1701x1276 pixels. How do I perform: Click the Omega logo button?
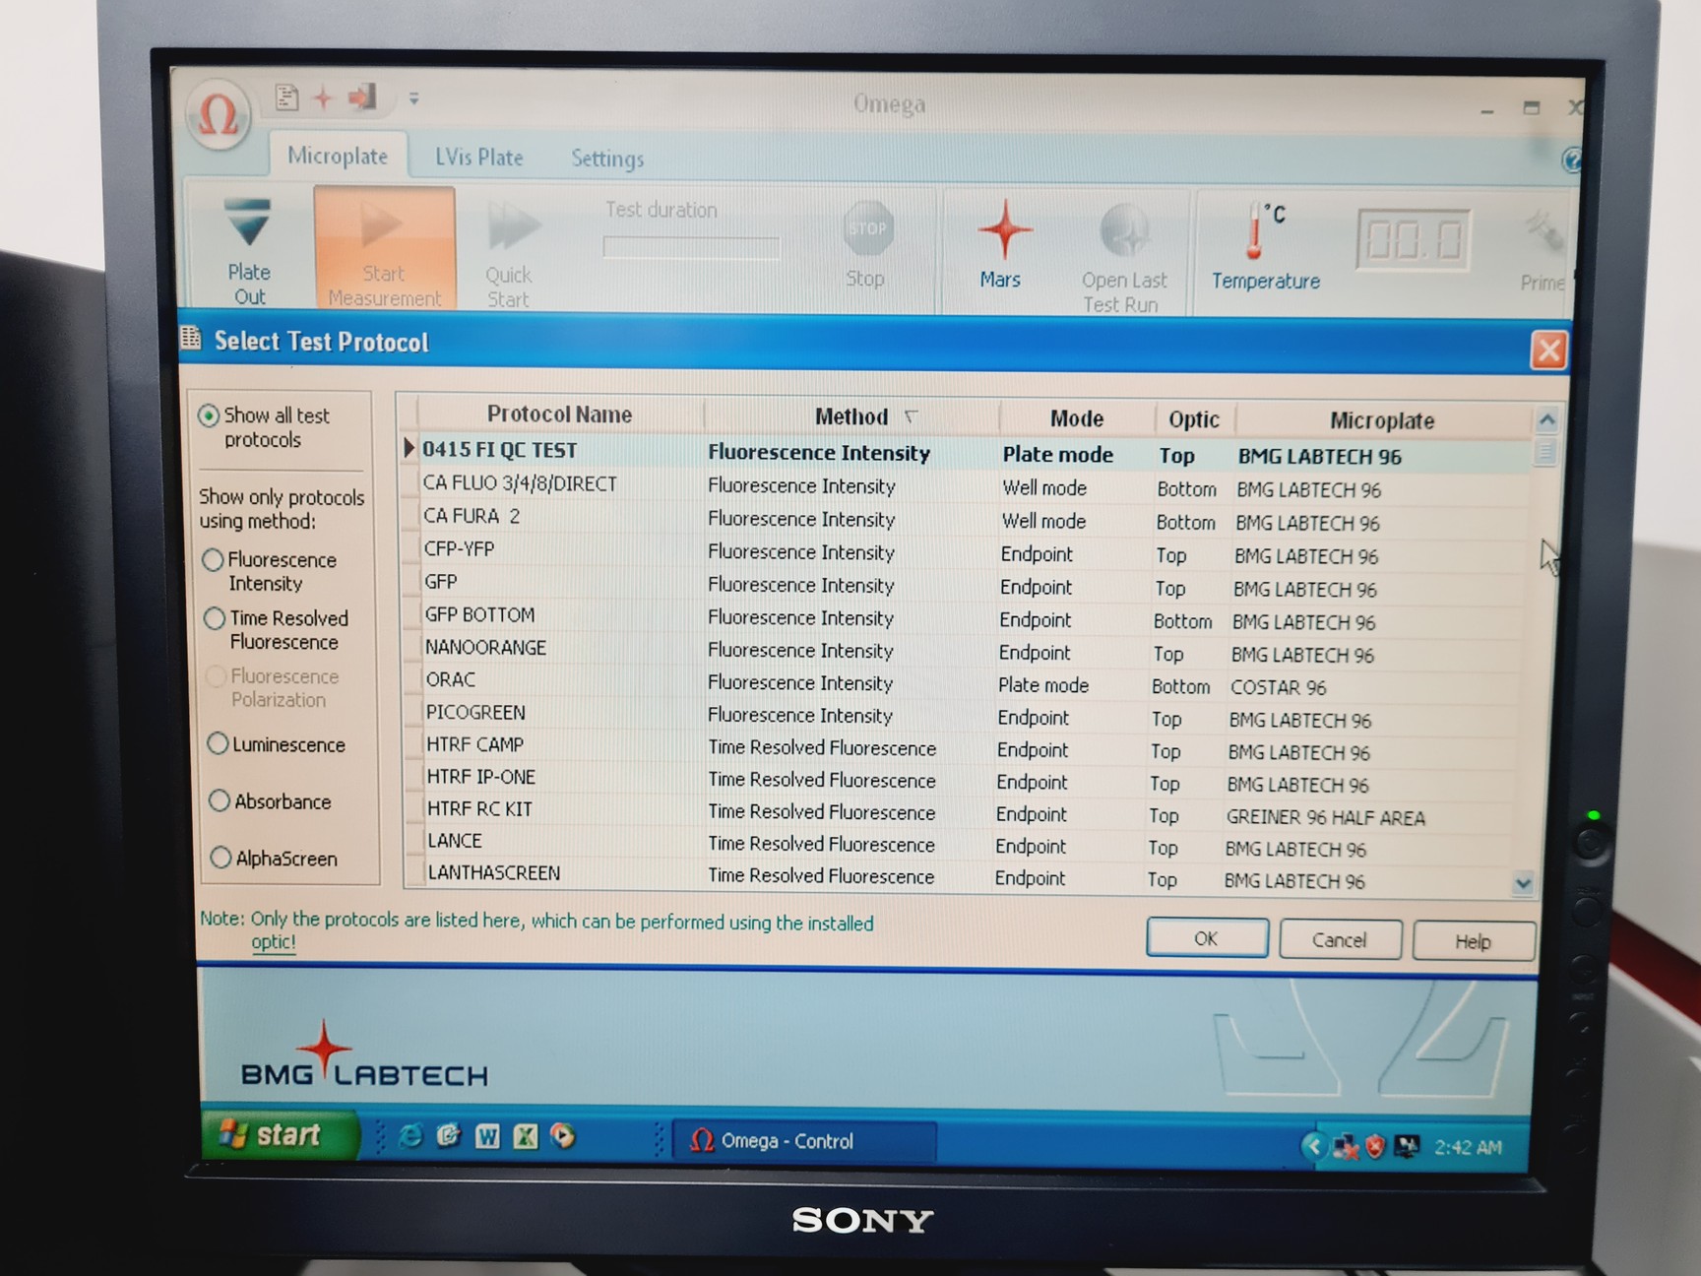tap(219, 116)
